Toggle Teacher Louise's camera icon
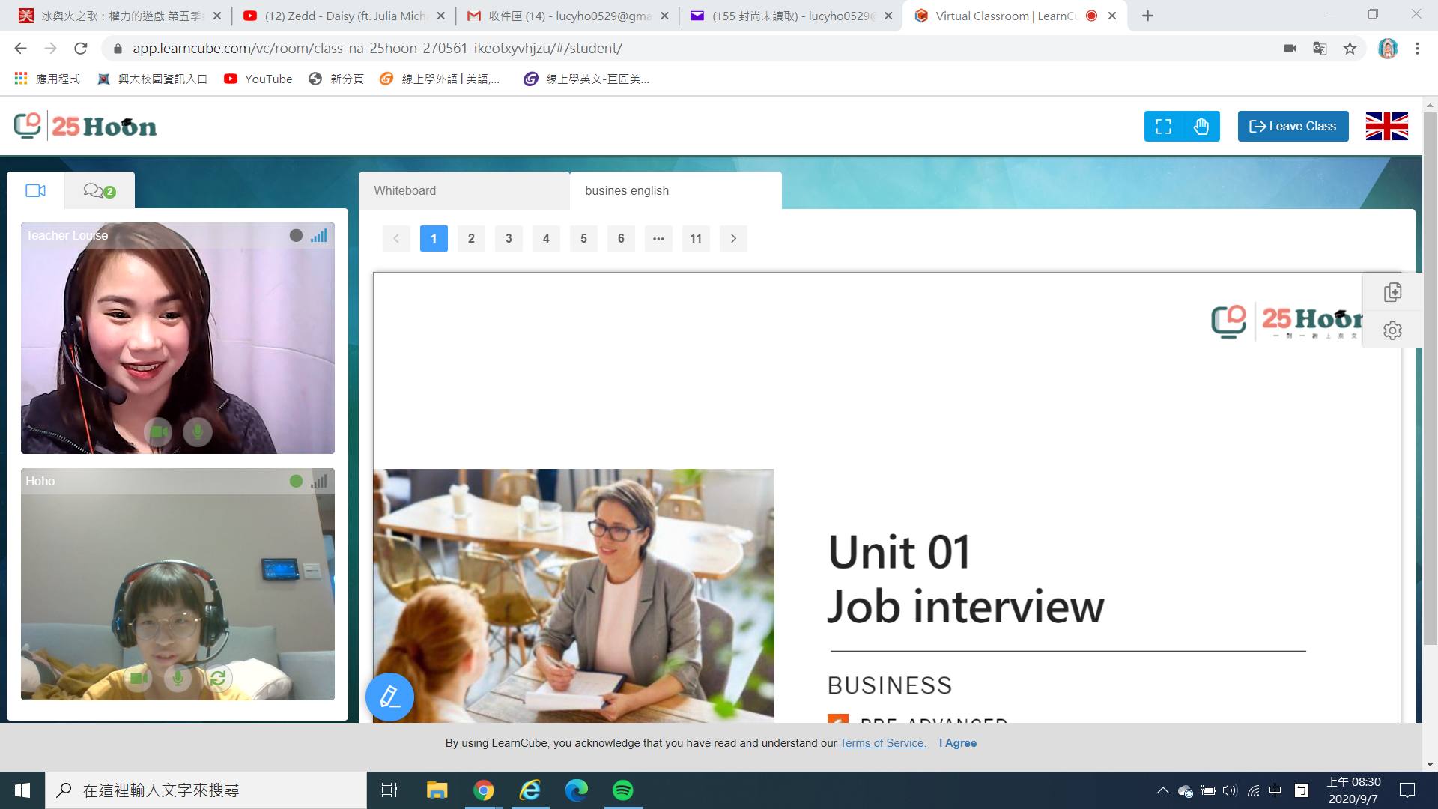The image size is (1438, 809). [x=158, y=432]
